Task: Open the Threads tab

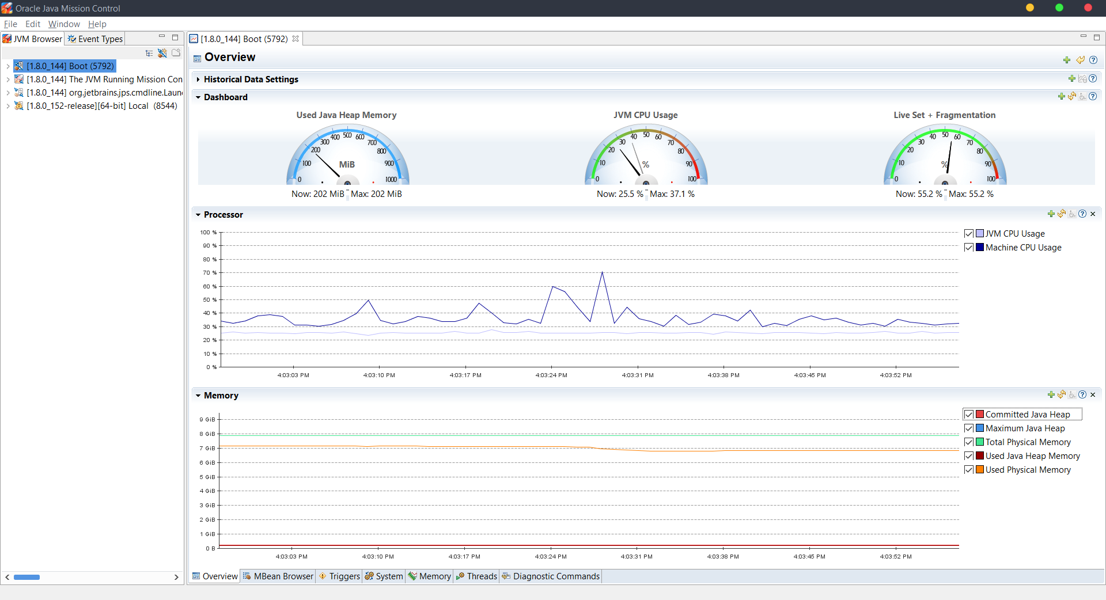Action: click(x=476, y=576)
